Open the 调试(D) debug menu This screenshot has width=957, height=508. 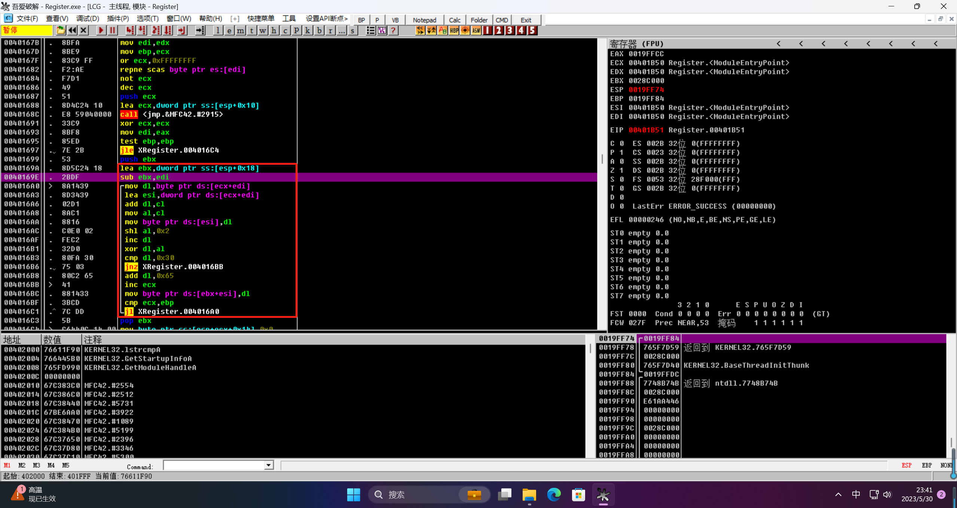[88, 18]
